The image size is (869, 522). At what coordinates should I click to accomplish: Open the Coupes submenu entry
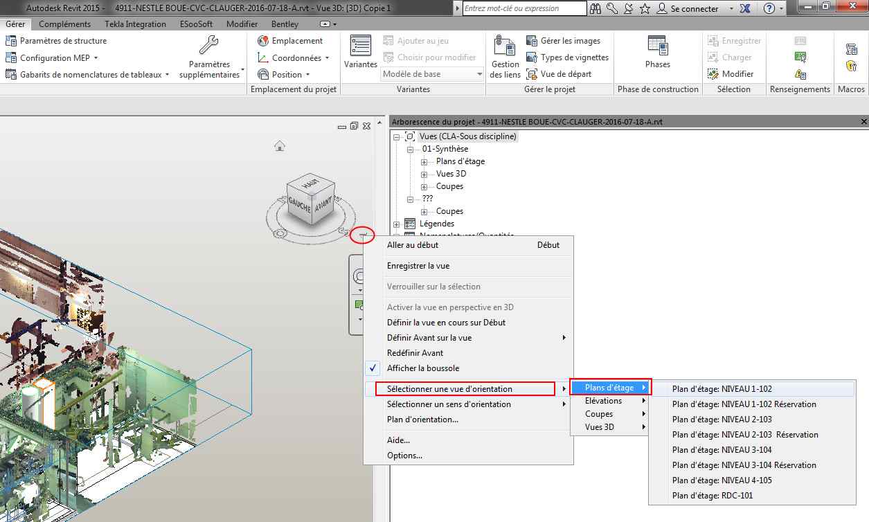(x=611, y=414)
